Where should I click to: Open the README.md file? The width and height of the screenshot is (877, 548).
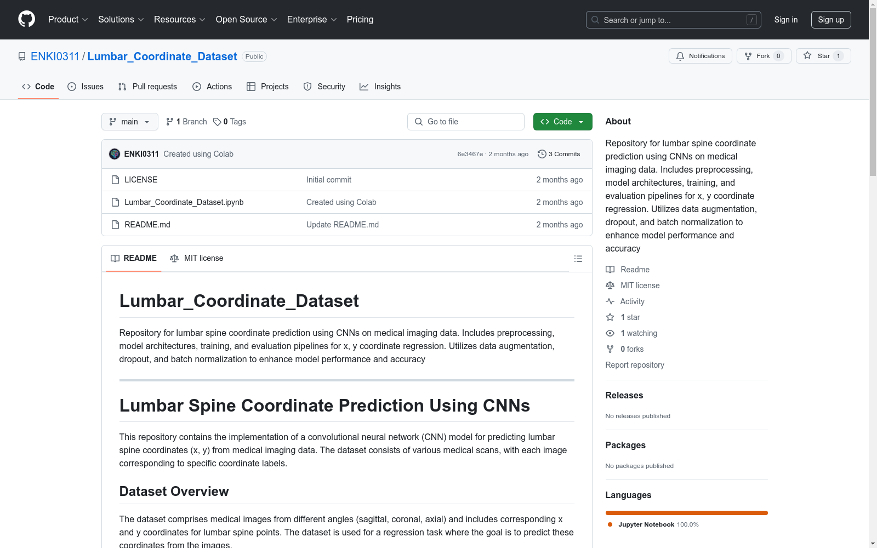pos(147,225)
